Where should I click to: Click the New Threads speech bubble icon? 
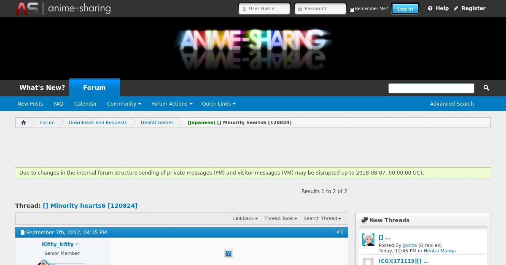[365, 220]
